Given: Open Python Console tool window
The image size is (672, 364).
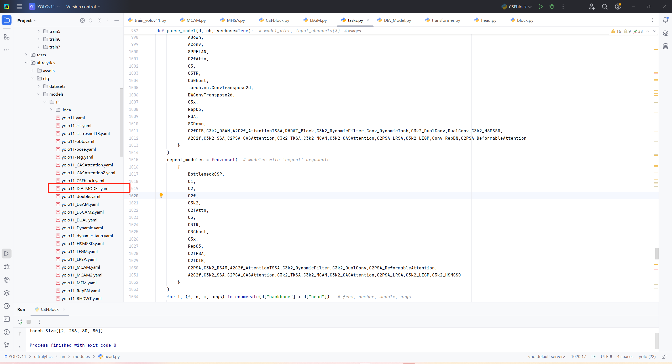Looking at the screenshot, I should pyautogui.click(x=7, y=280).
